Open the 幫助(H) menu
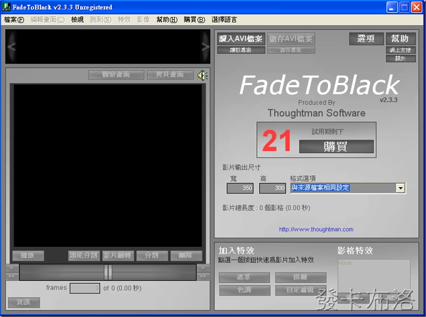Viewport: 426px width, 317px height. (167, 20)
